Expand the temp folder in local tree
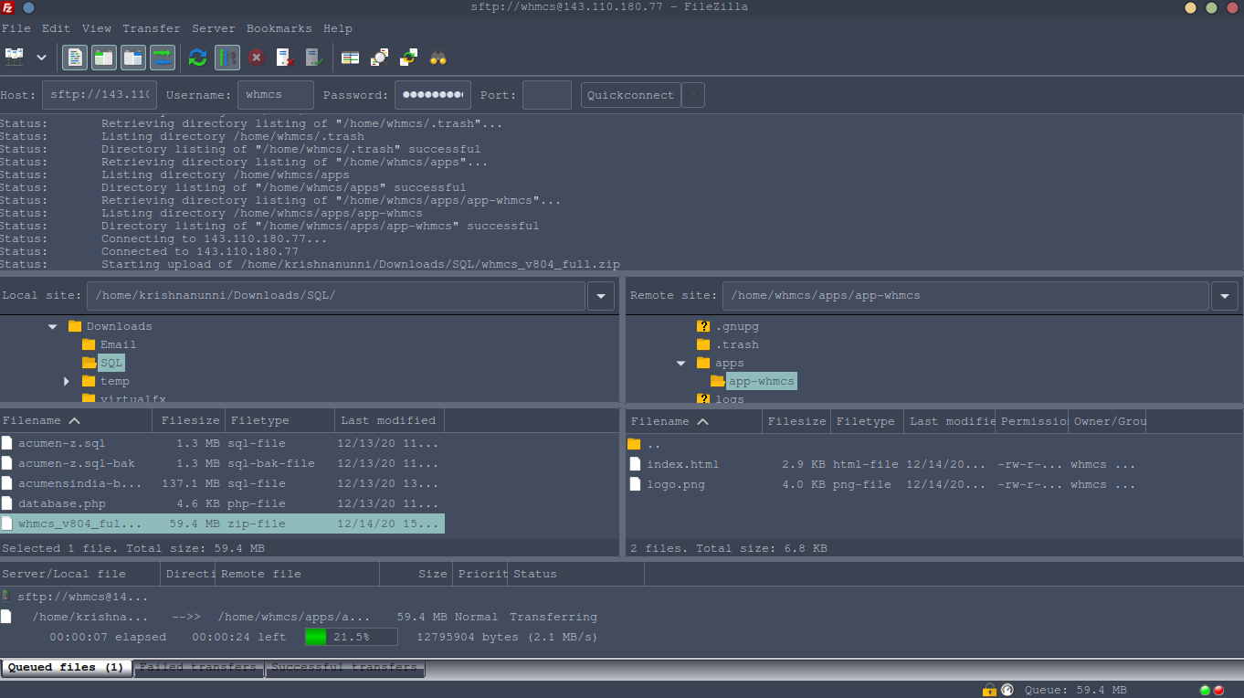 coord(67,382)
